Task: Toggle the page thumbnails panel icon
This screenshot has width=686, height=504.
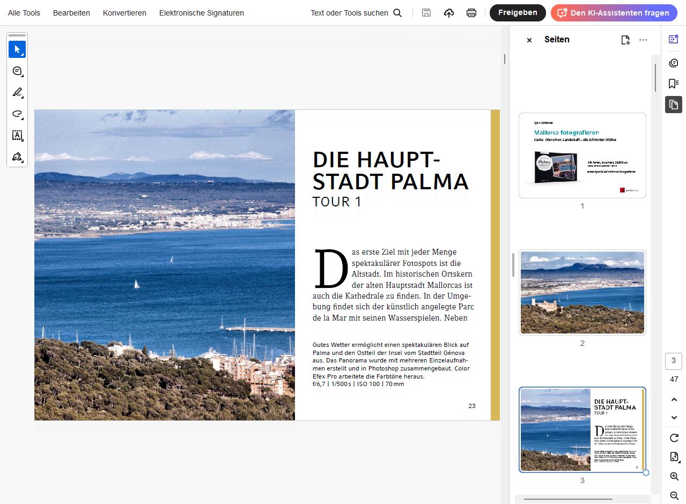Action: 674,104
